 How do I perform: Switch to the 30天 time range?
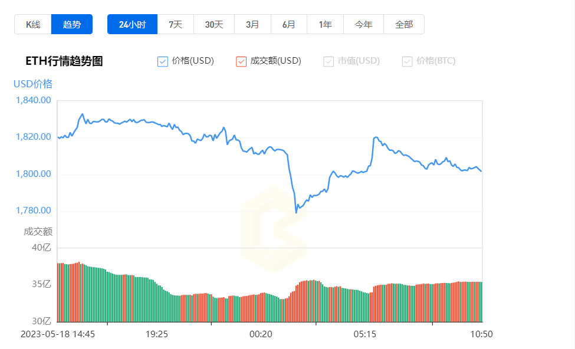(214, 24)
